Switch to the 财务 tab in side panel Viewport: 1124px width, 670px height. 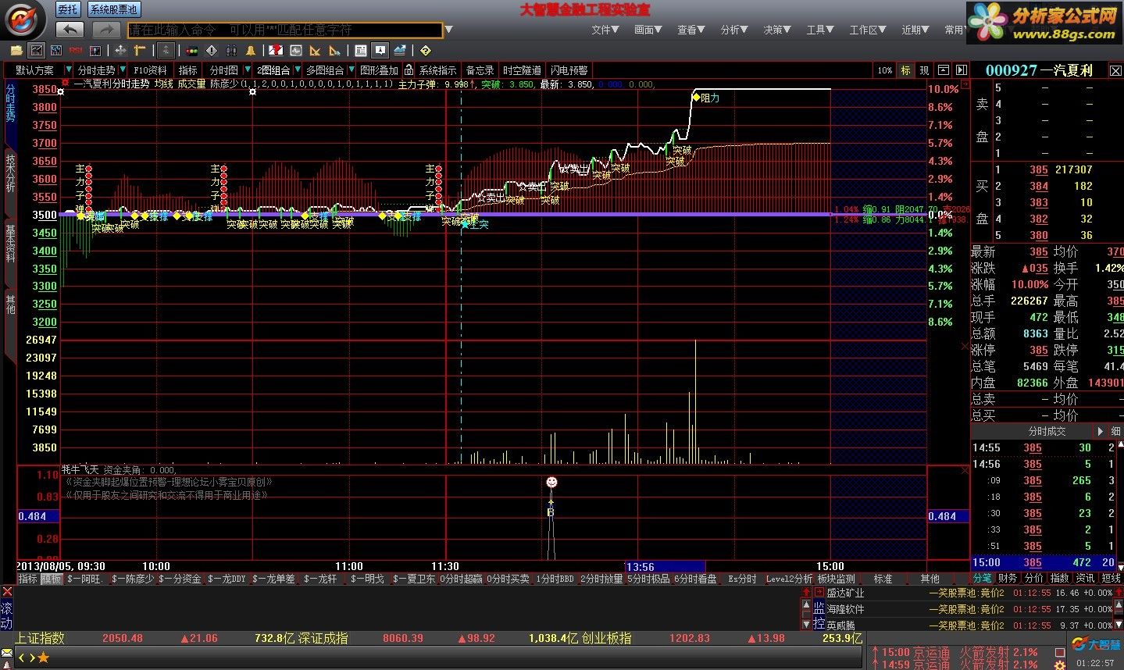click(1008, 578)
